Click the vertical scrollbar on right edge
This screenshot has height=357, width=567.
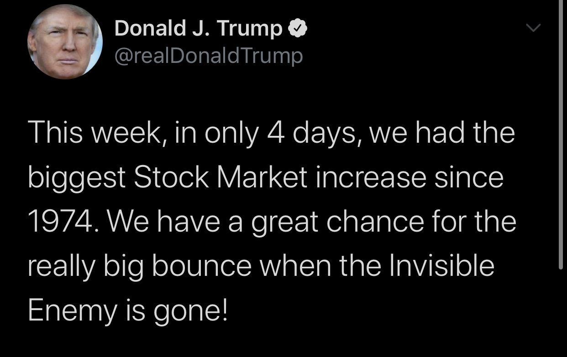pos(561,137)
